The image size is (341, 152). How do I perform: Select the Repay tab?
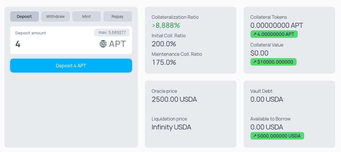[x=118, y=16]
